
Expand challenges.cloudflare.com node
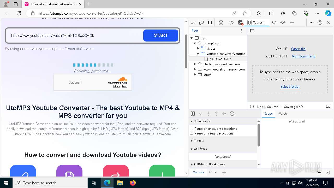pos(195,64)
